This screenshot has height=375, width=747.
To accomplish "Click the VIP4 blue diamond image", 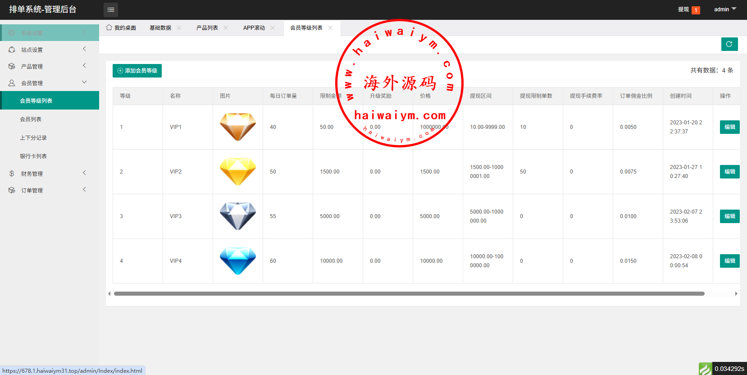I will (x=237, y=261).
